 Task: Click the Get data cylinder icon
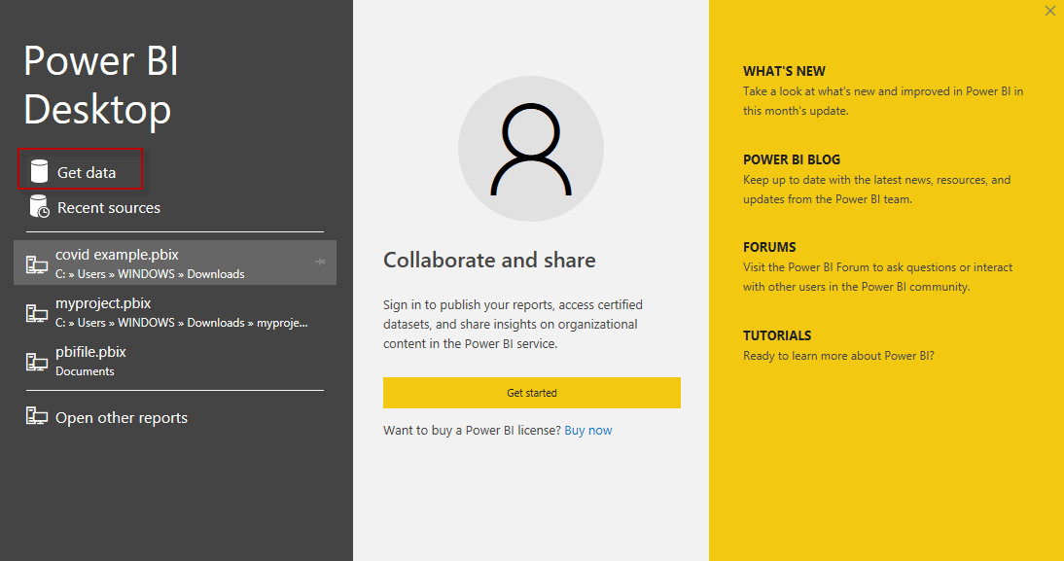pos(39,172)
